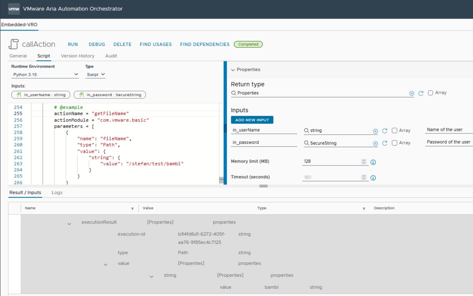Viewport: 473px width, 296px height.
Task: Refresh the in_userName type icon
Action: (x=385, y=131)
